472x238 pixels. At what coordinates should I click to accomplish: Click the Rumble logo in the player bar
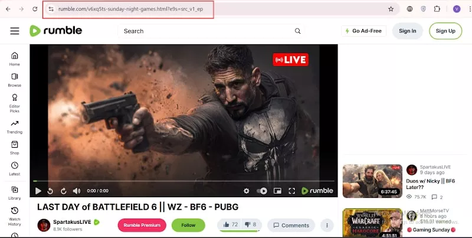(317, 191)
